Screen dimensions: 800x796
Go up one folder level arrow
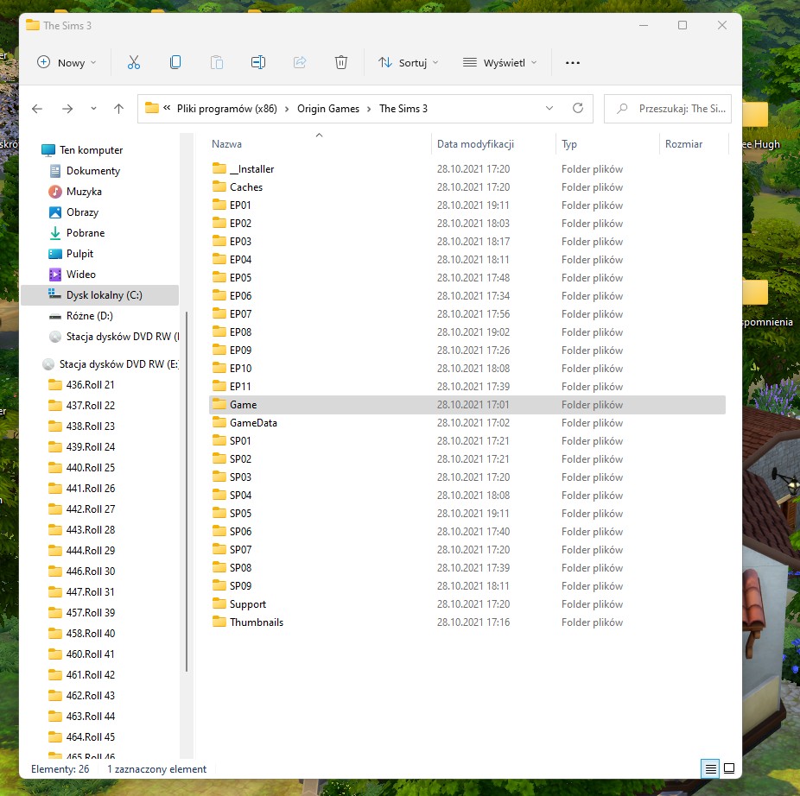click(118, 109)
